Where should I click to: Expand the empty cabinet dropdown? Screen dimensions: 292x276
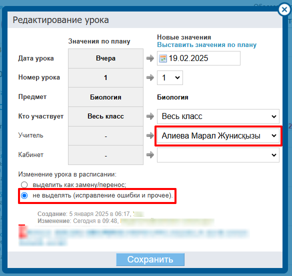coord(218,155)
